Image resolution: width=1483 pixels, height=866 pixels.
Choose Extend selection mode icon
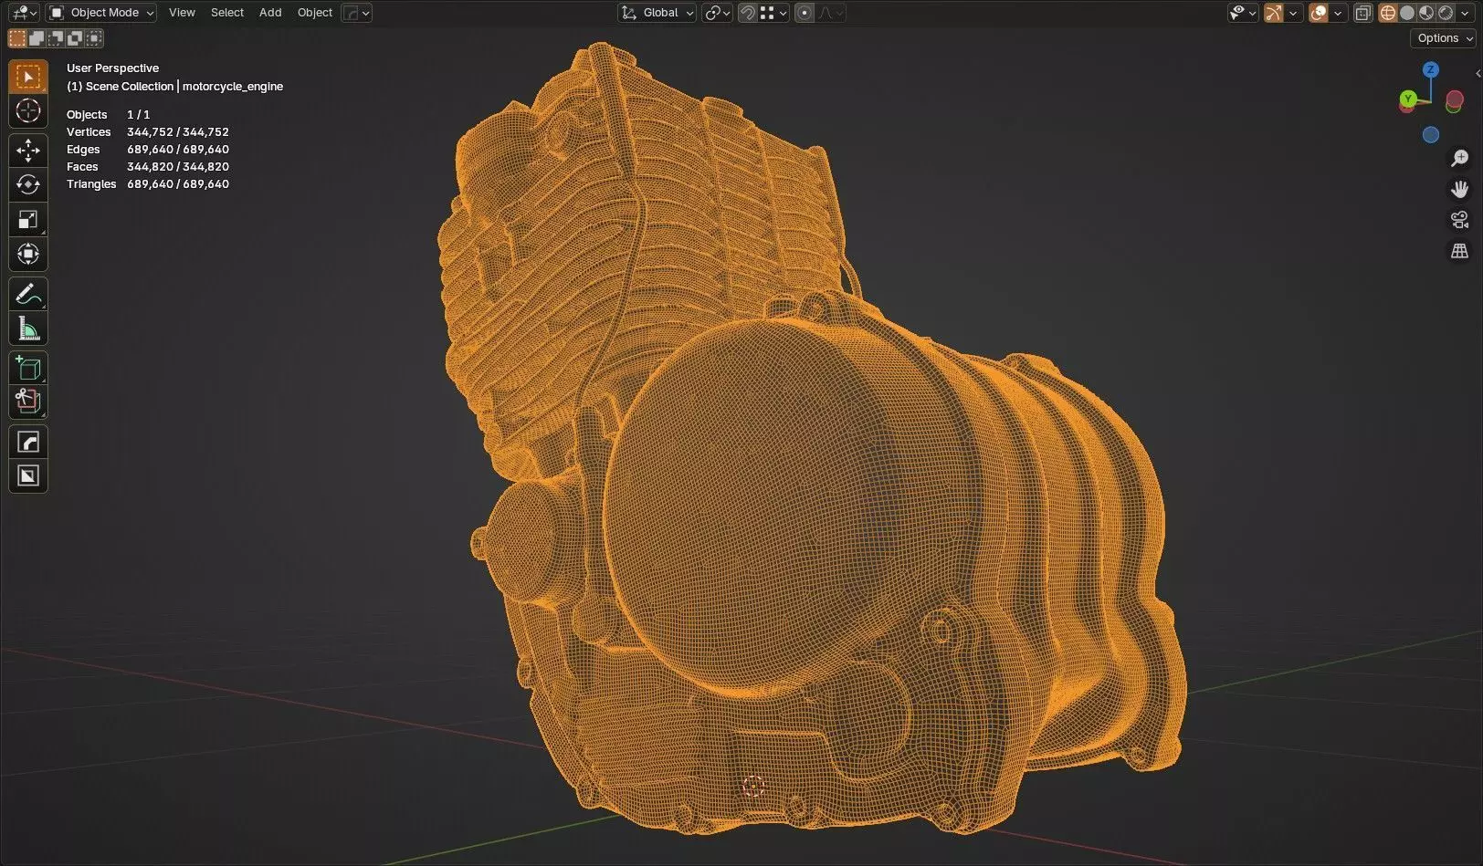37,38
